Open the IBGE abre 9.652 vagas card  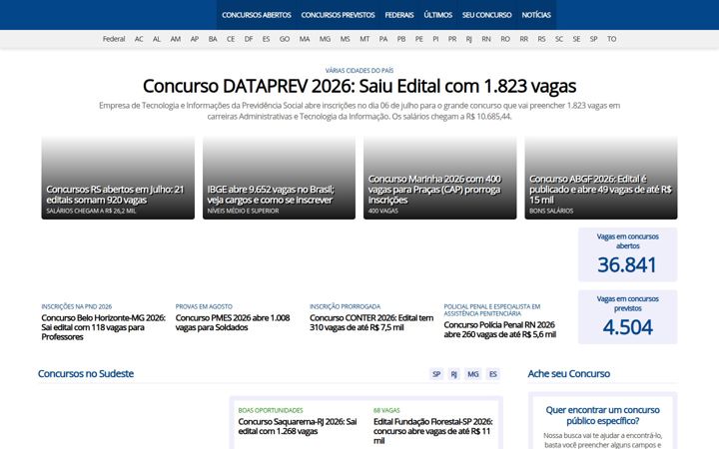279,178
